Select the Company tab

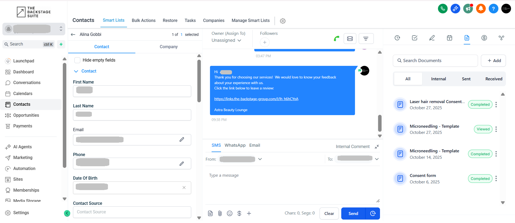pyautogui.click(x=168, y=47)
